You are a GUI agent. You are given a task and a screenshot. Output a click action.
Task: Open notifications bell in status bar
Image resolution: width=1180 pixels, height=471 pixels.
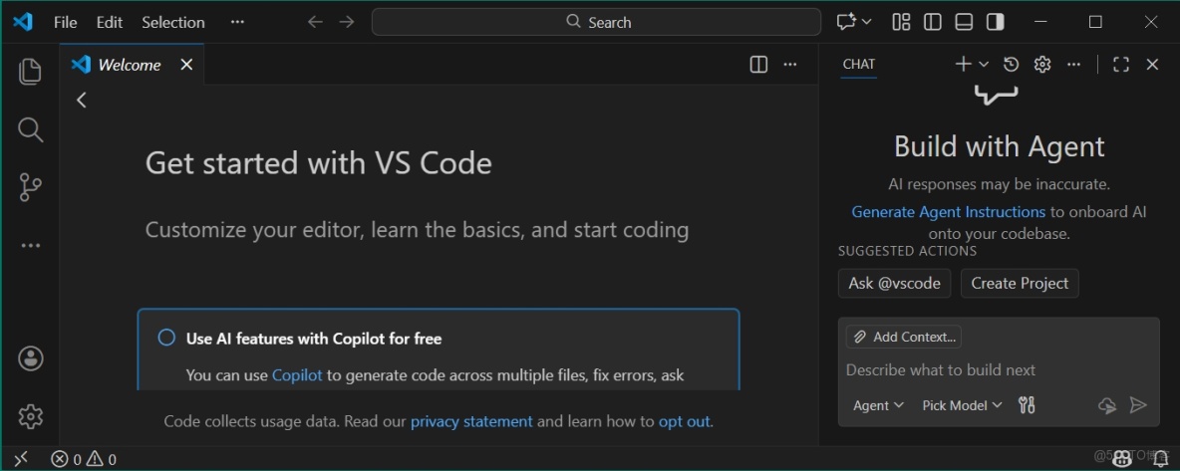coord(1161,457)
